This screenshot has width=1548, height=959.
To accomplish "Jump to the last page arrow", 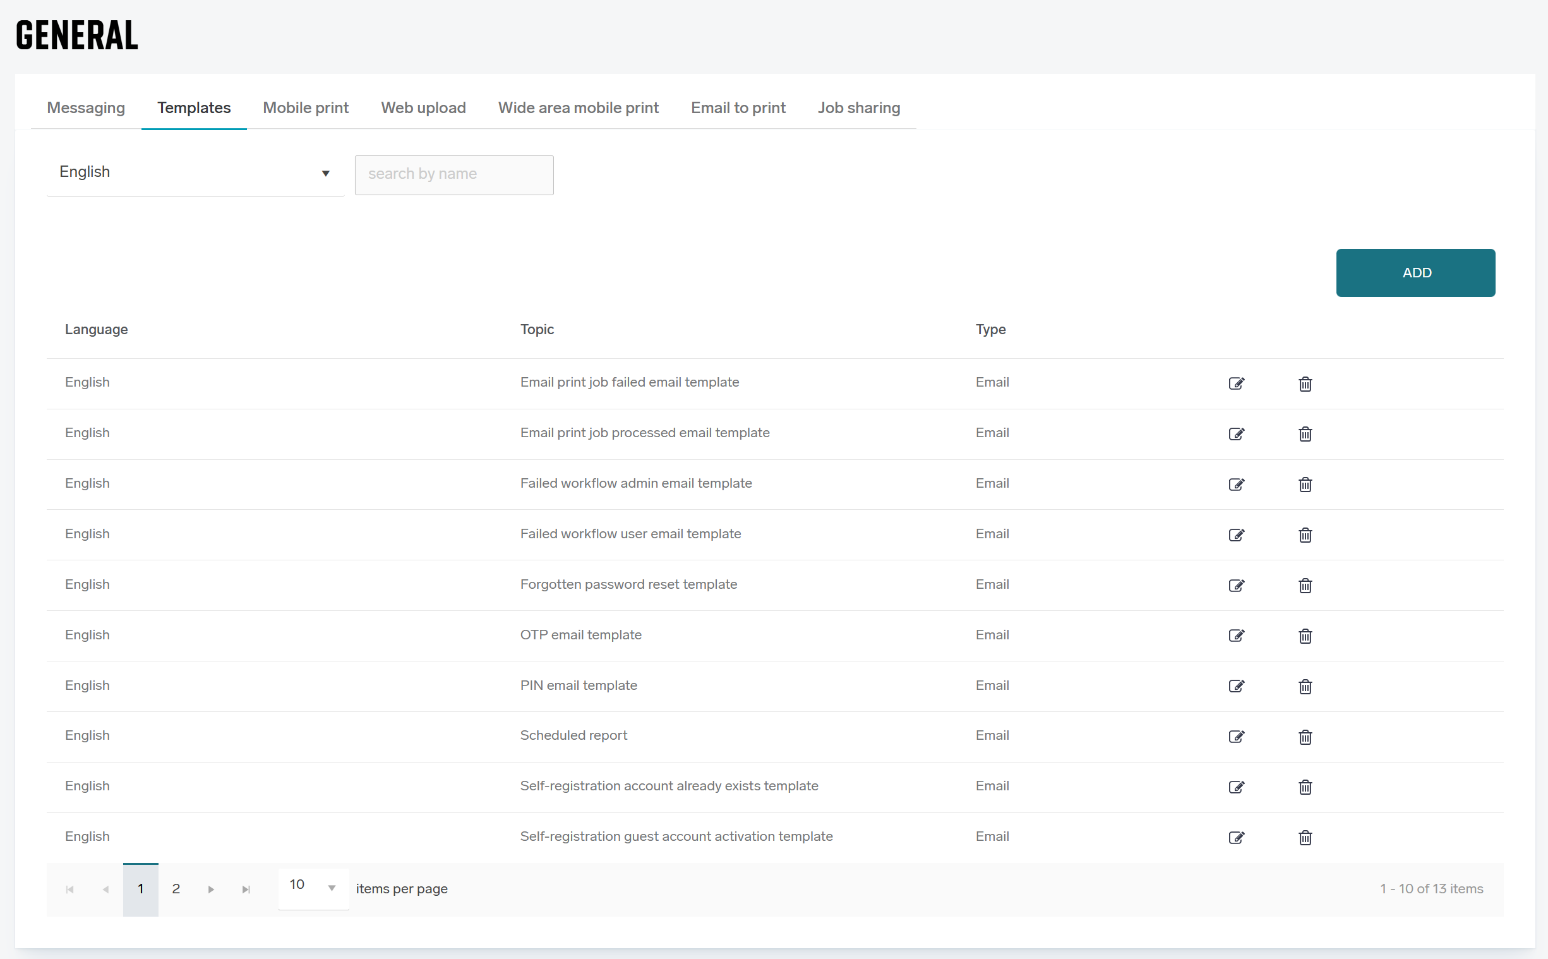I will [x=246, y=890].
